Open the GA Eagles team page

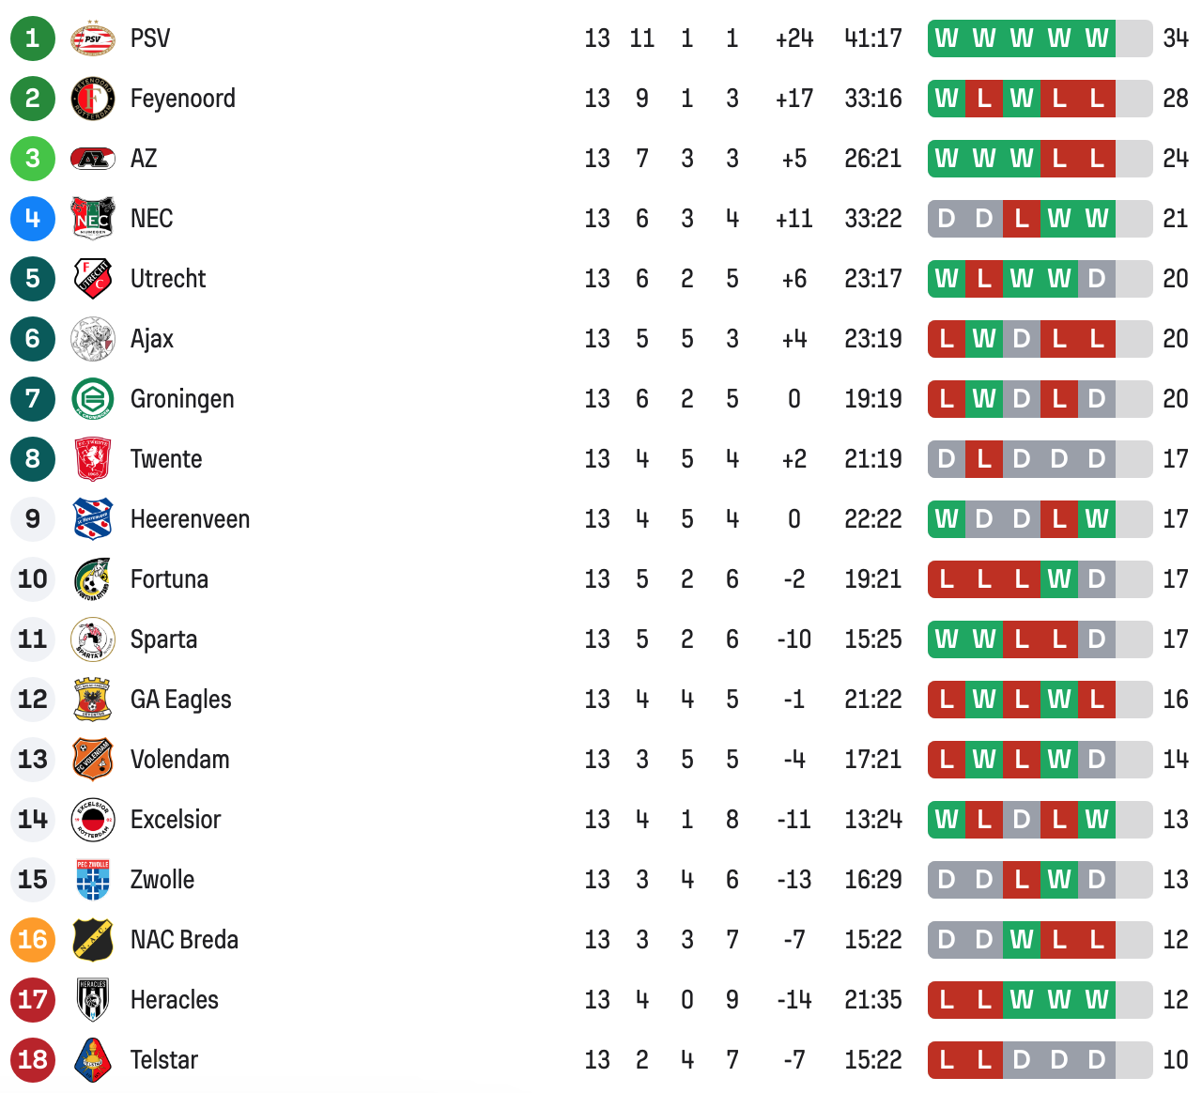point(180,700)
